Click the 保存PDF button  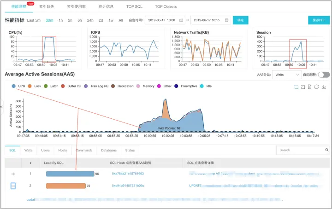319,20
